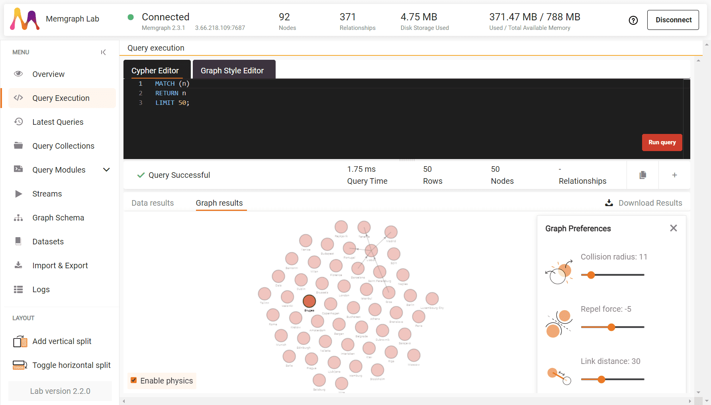This screenshot has height=405, width=711.
Task: Switch to the Graph Style Editor tab
Action: tap(232, 71)
